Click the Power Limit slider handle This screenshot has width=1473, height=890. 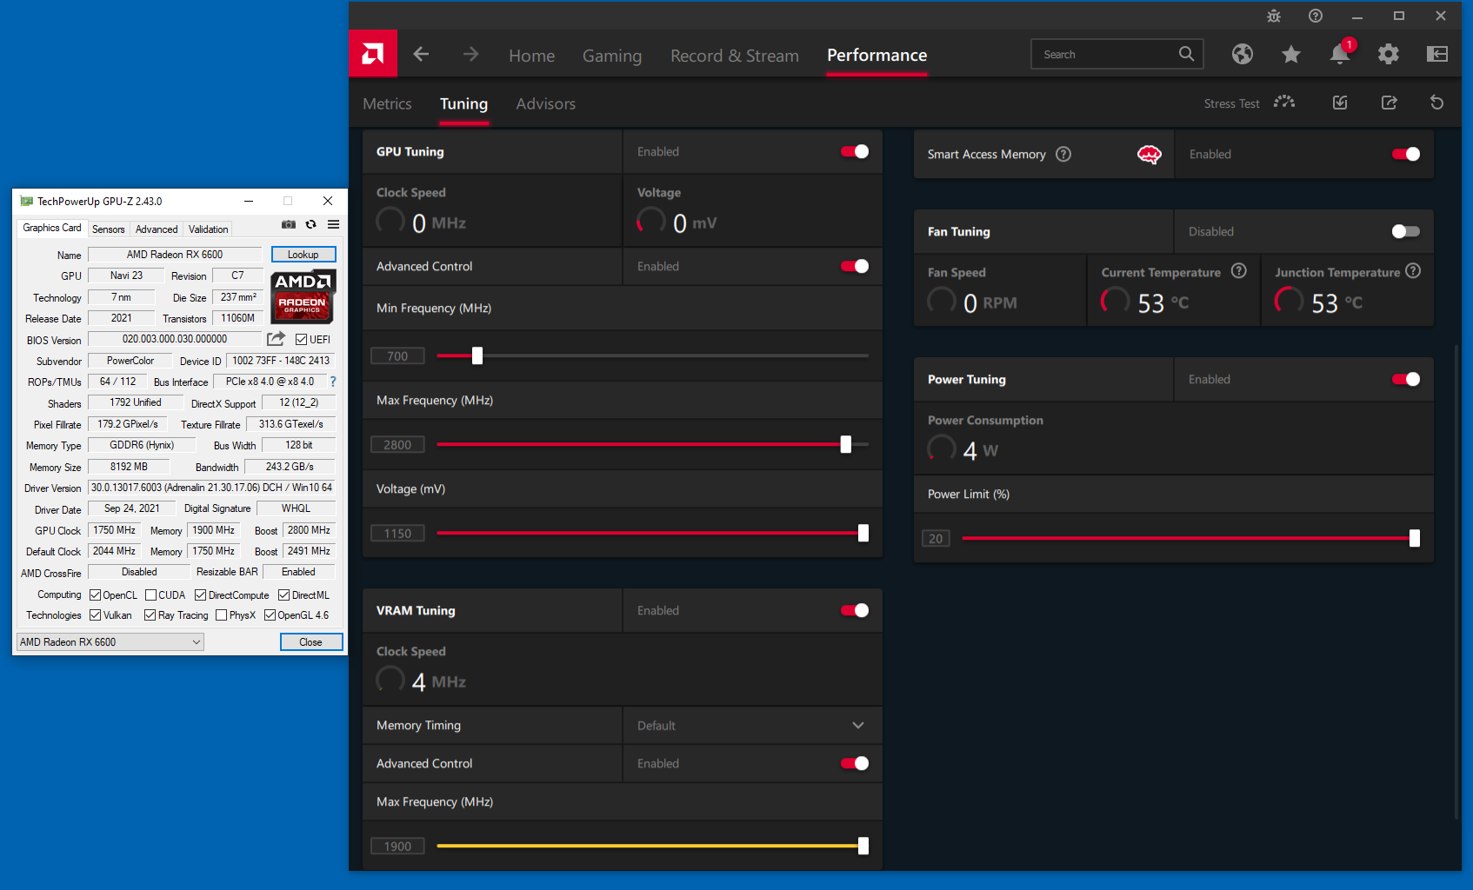(1415, 538)
